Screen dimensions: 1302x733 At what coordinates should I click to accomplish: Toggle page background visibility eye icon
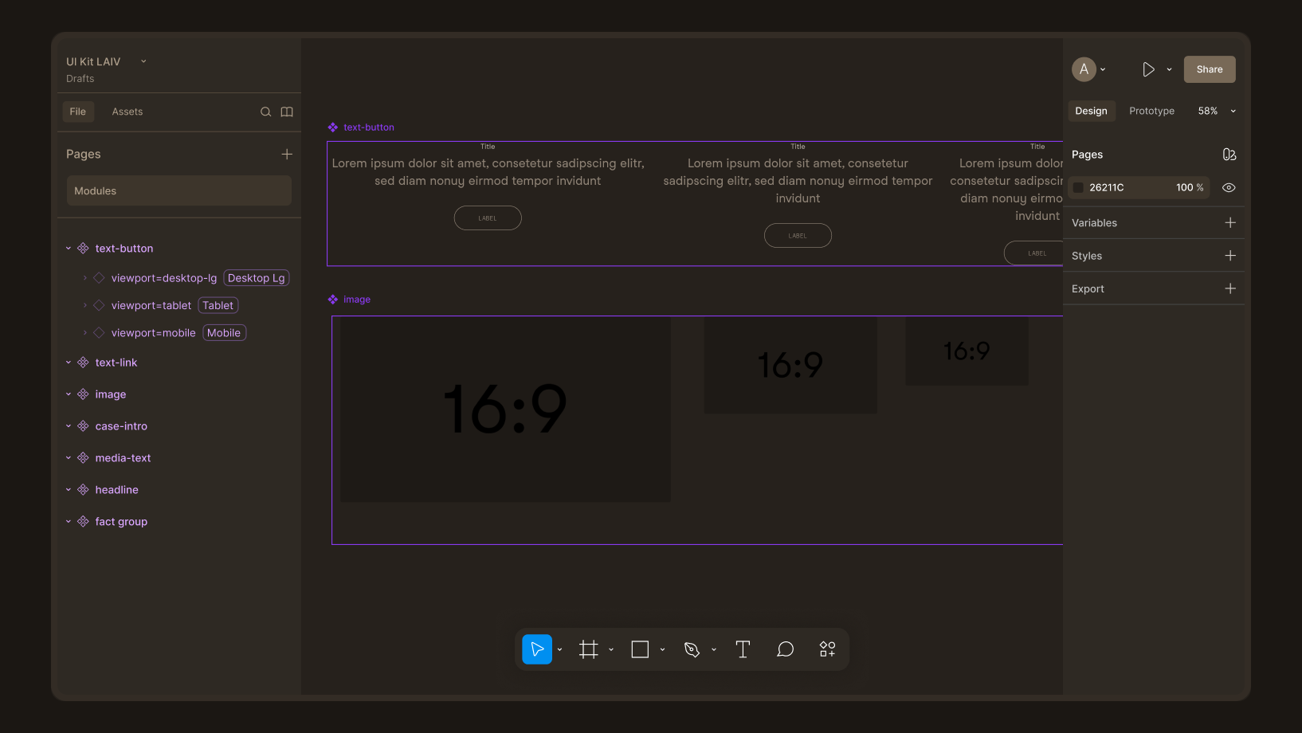pos(1229,187)
